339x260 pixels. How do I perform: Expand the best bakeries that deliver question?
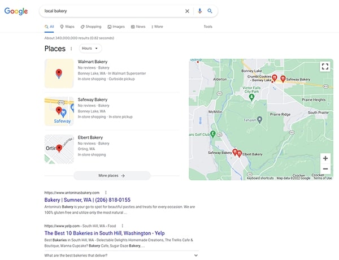point(121,255)
